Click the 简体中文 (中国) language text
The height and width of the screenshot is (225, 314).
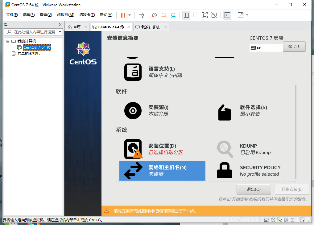click(165, 76)
